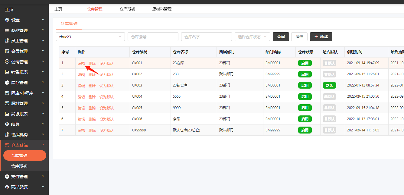
Task: Click the 新建 button to add warehouse
Action: coord(321,36)
